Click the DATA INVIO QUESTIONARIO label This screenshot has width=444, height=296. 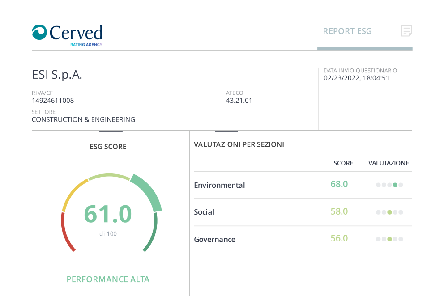pos(360,71)
